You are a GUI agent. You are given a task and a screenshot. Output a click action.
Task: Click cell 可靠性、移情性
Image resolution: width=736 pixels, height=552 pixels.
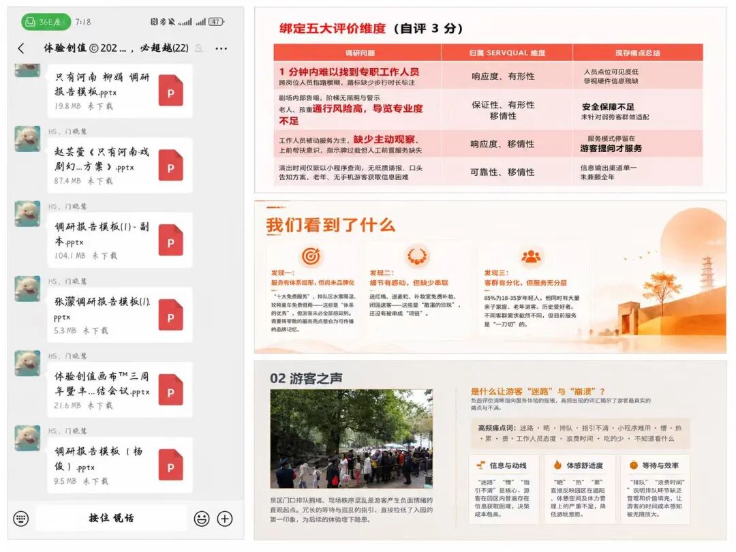coord(503,172)
